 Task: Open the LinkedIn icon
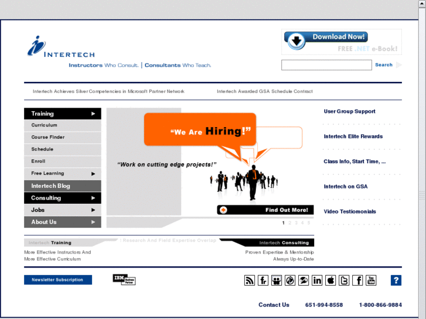coord(317,280)
